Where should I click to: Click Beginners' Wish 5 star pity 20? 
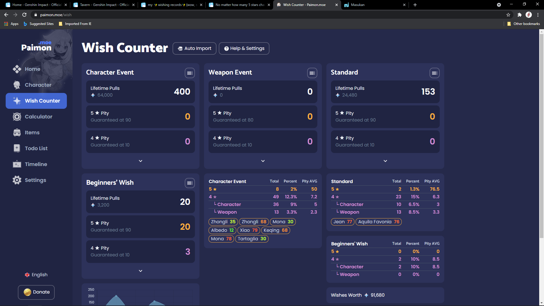[141, 227]
